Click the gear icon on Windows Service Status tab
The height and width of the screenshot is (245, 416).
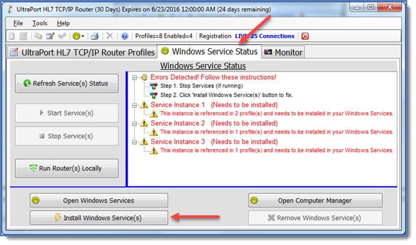pyautogui.click(x=165, y=51)
